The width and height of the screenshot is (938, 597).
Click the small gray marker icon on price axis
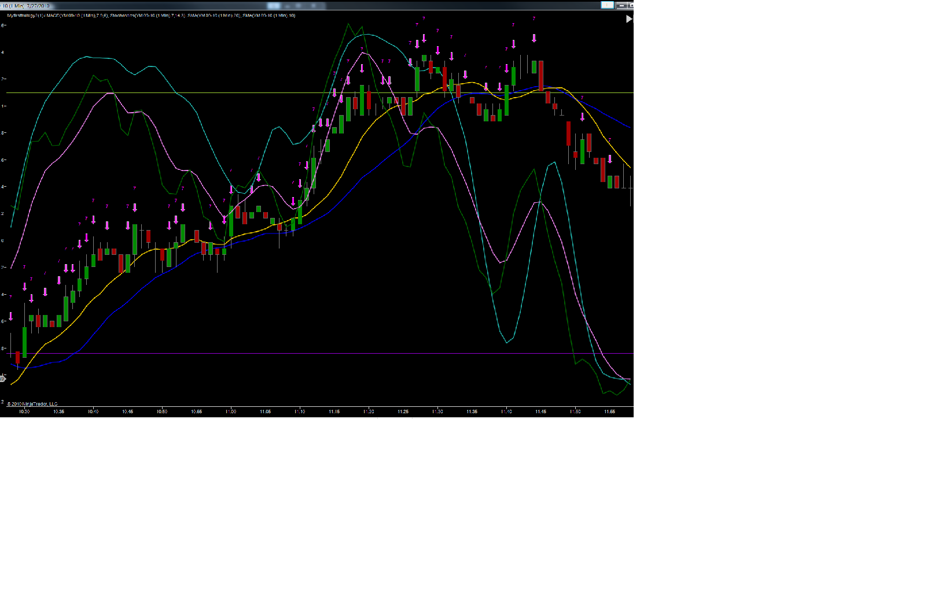pyautogui.click(x=2, y=378)
